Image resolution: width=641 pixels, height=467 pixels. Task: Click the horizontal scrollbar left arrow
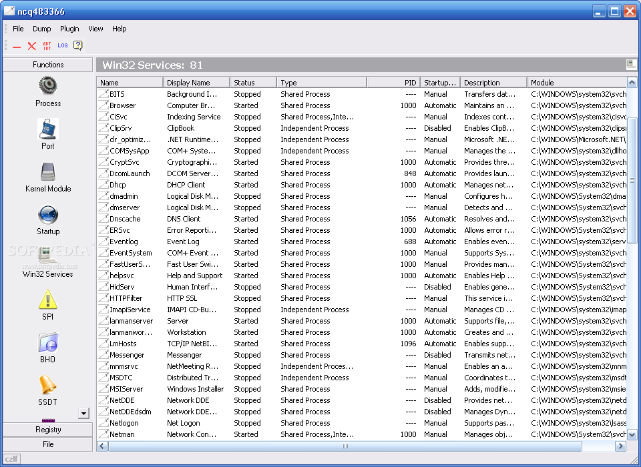[102, 446]
